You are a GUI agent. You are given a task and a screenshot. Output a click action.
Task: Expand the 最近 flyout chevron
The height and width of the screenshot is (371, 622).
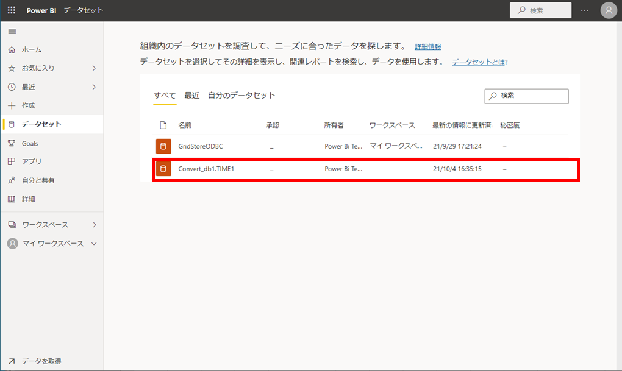tap(94, 87)
